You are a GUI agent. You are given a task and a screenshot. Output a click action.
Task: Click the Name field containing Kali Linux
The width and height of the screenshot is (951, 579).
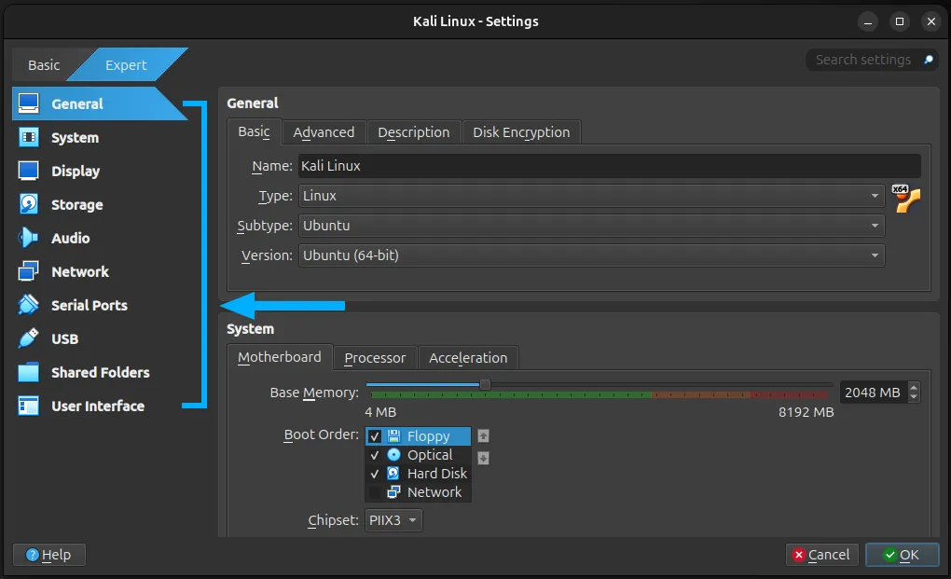coord(610,166)
